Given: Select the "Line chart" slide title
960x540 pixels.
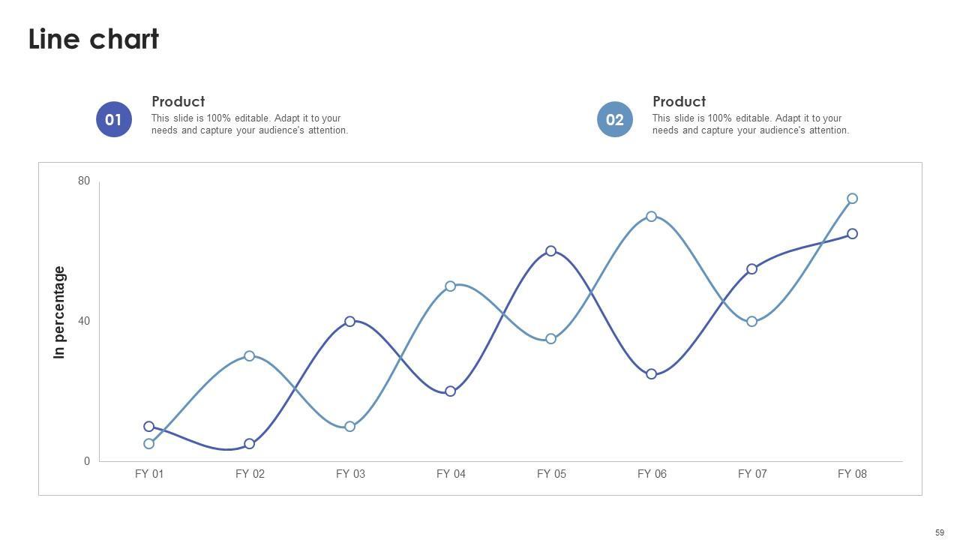Looking at the screenshot, I should click(x=94, y=39).
